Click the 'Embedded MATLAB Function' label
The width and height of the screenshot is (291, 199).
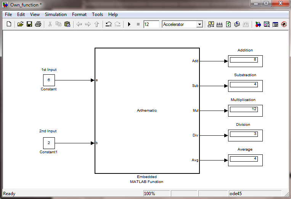(x=146, y=179)
